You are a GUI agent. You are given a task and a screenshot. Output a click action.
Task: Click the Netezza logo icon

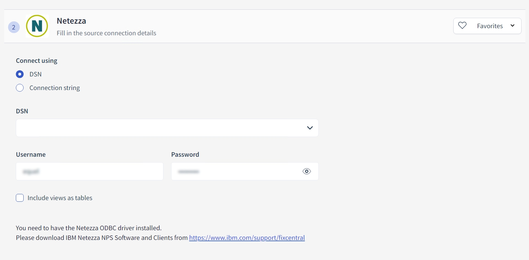pyautogui.click(x=37, y=26)
